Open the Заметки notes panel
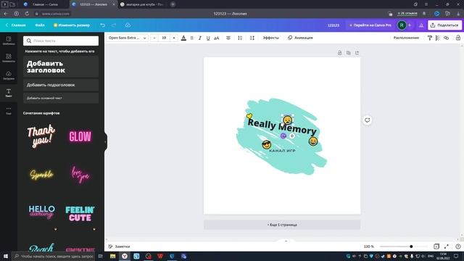Viewport: 464px width, 261px height. (119, 246)
